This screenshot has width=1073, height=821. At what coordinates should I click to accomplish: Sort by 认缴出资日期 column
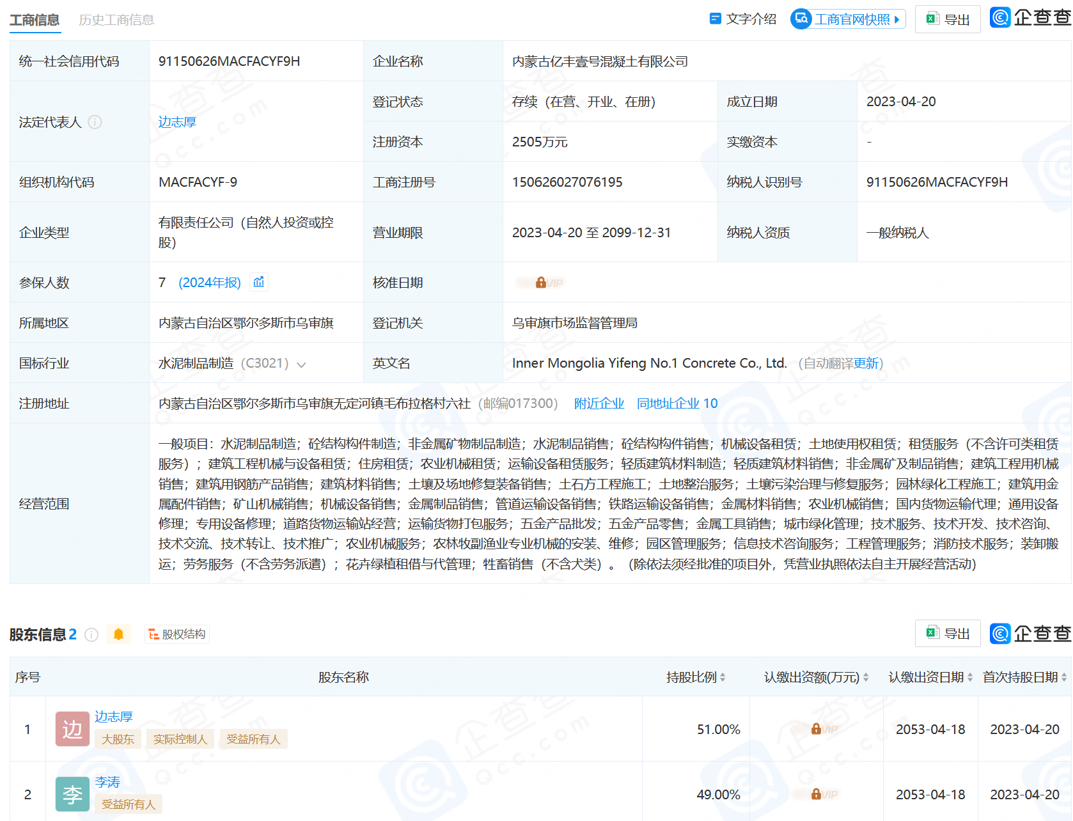pos(930,677)
